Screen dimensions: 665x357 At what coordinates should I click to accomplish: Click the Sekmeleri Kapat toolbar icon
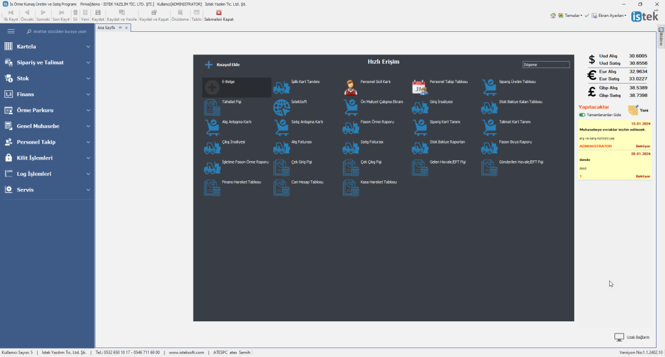[219, 12]
